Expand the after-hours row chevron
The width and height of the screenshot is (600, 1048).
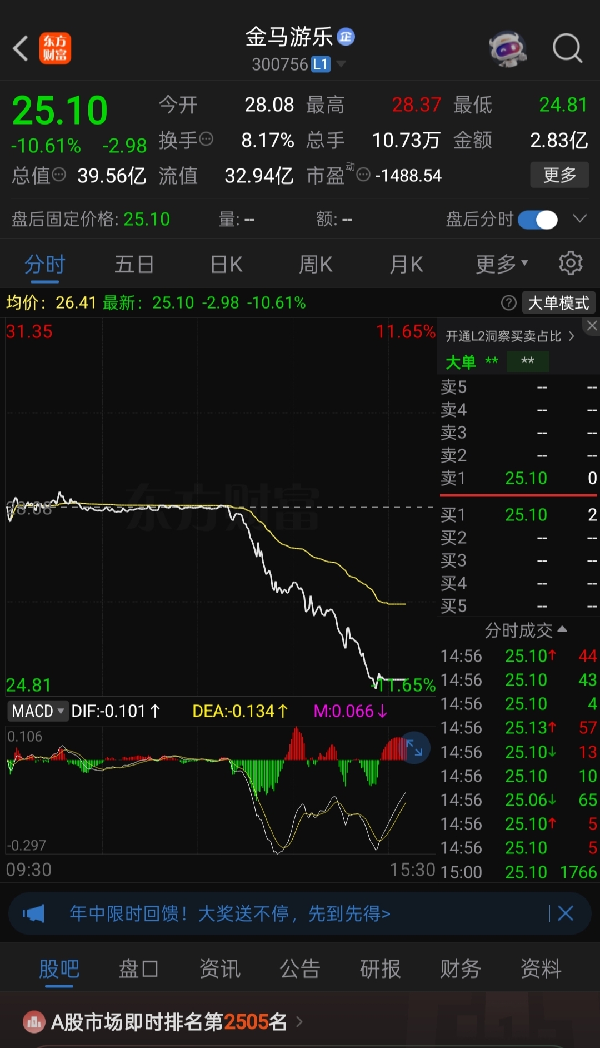[x=579, y=218]
